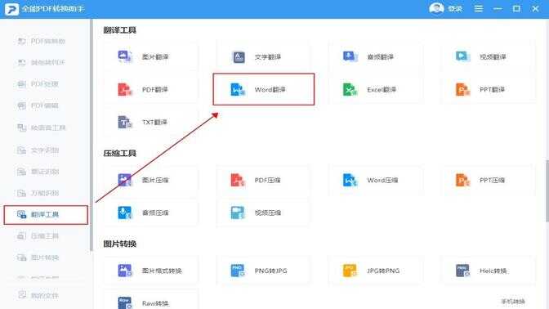
Task: Open the hamburger menu in title bar
Action: (x=478, y=9)
